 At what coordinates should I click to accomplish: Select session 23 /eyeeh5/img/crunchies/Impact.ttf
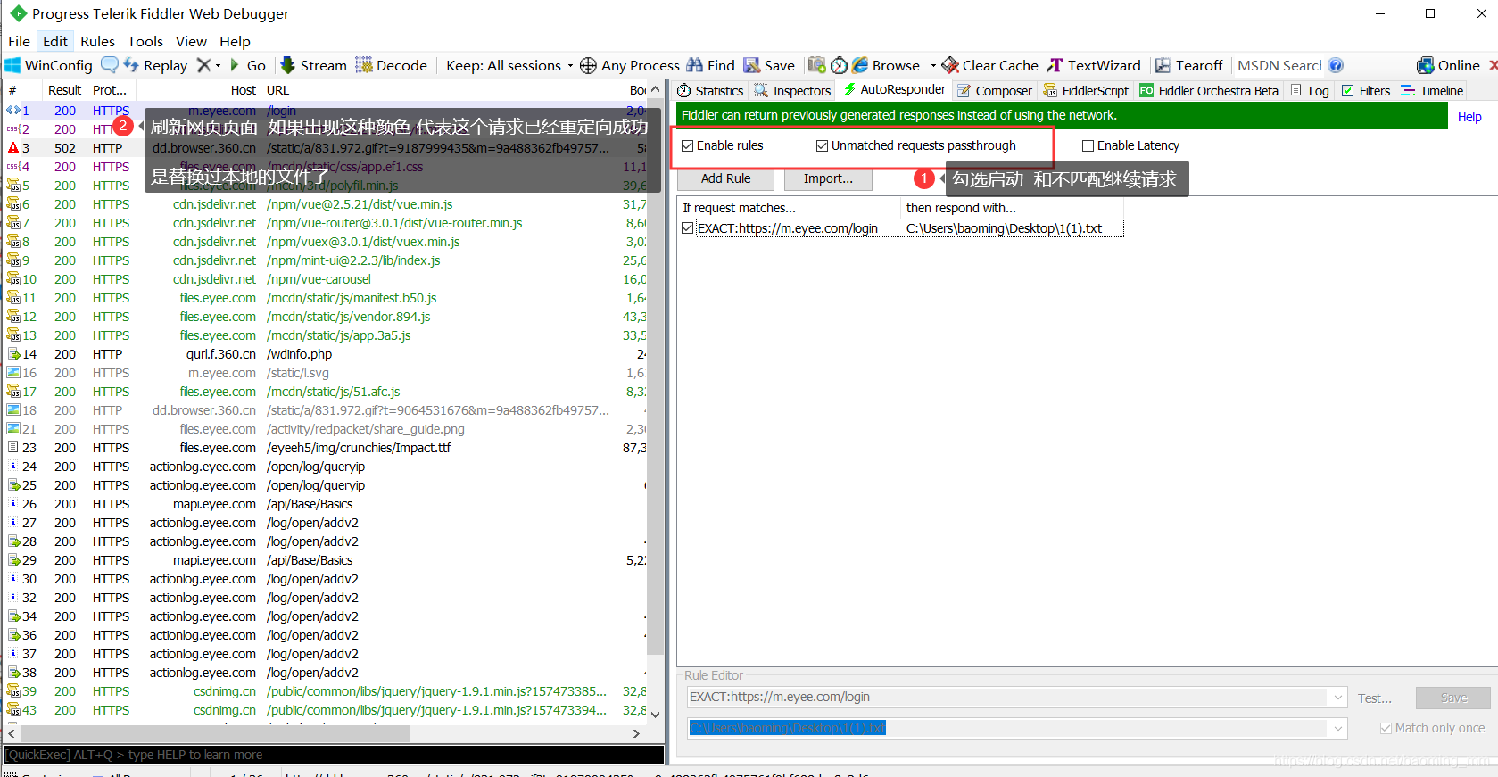[x=327, y=448]
